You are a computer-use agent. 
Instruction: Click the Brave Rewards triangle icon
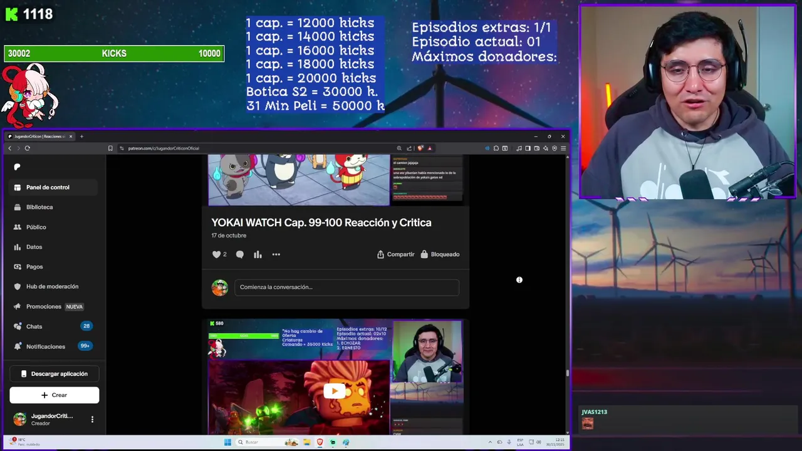pos(430,148)
